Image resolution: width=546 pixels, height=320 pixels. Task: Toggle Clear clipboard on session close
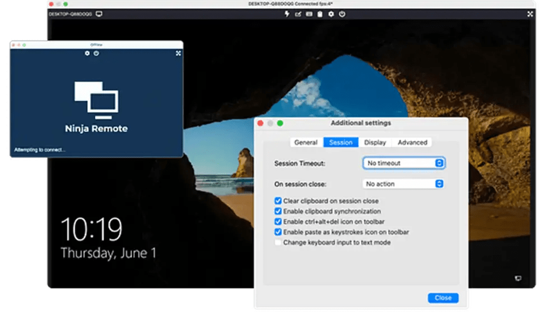(278, 201)
